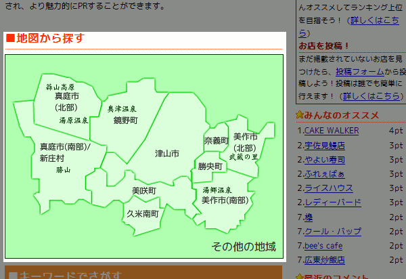
Task: Open ふれぇばぁ ranking link
Action: 324,174
